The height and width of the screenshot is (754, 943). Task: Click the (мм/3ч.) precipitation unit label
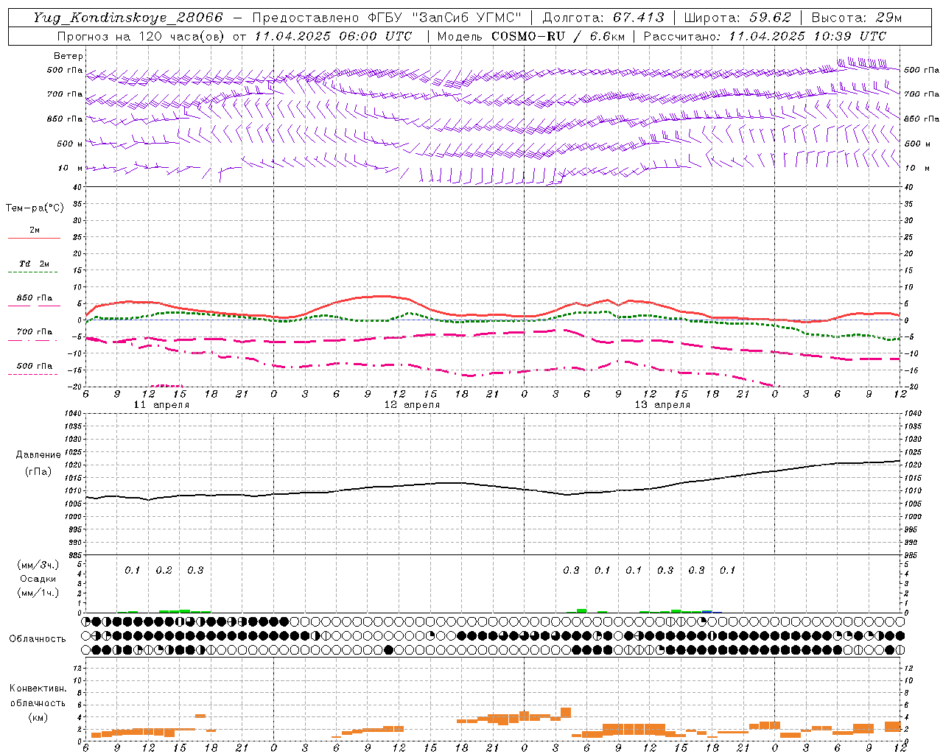tap(38, 565)
